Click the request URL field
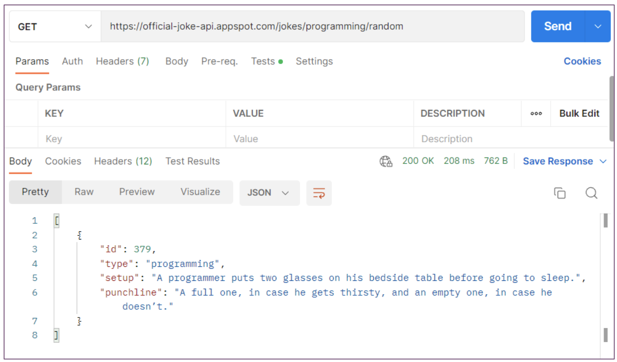 coord(313,27)
